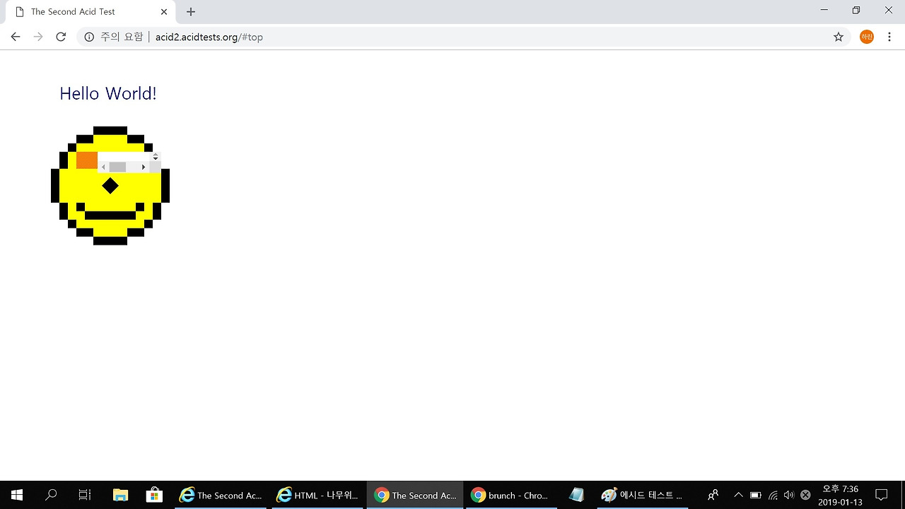This screenshot has width=905, height=509.
Task: Open Microsoft Store from the taskbar
Action: [154, 495]
